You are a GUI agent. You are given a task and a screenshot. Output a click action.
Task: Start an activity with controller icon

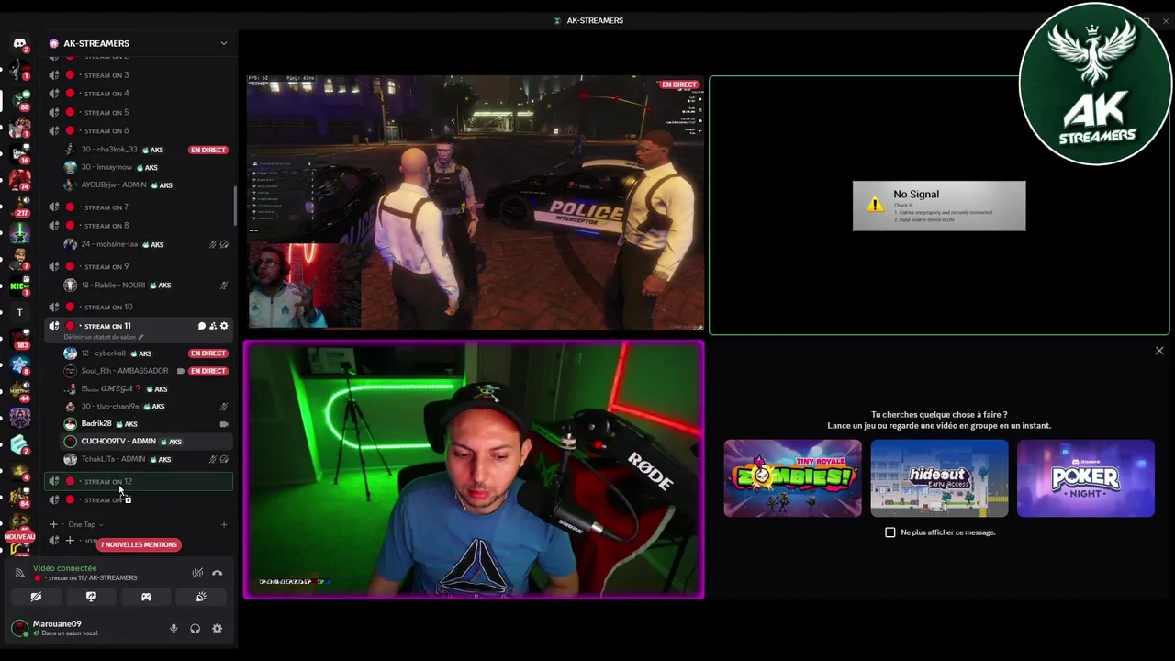(146, 597)
